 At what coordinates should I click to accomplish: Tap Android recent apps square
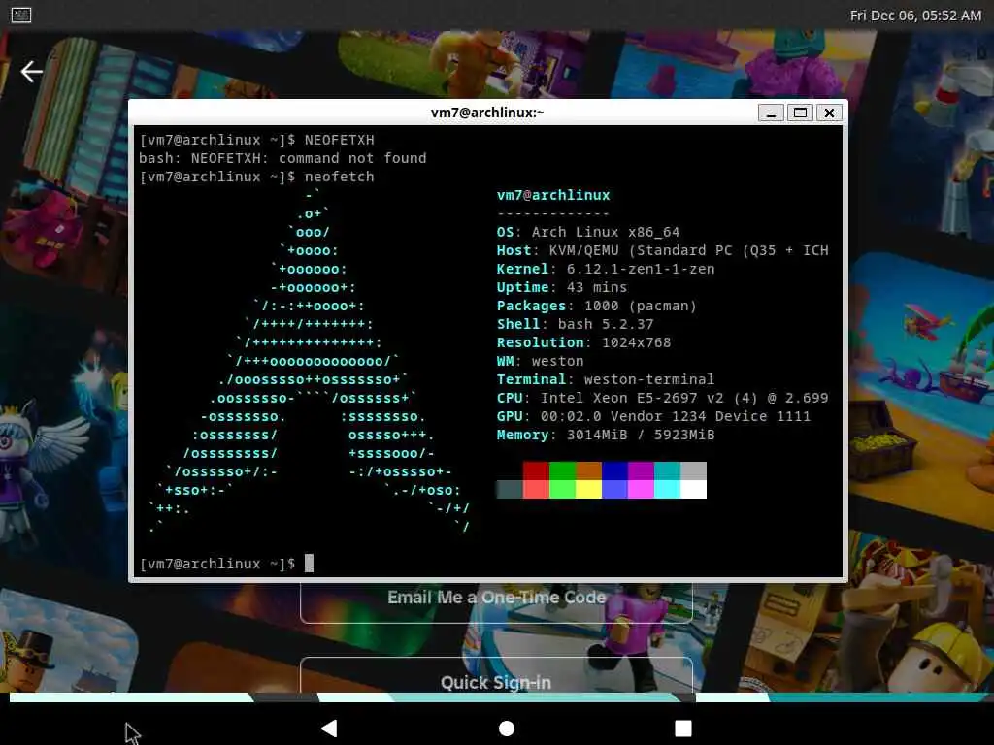[682, 729]
